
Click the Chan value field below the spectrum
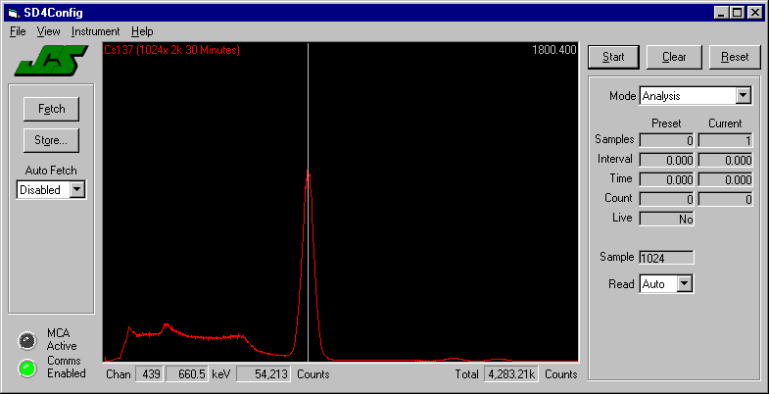[x=149, y=374]
